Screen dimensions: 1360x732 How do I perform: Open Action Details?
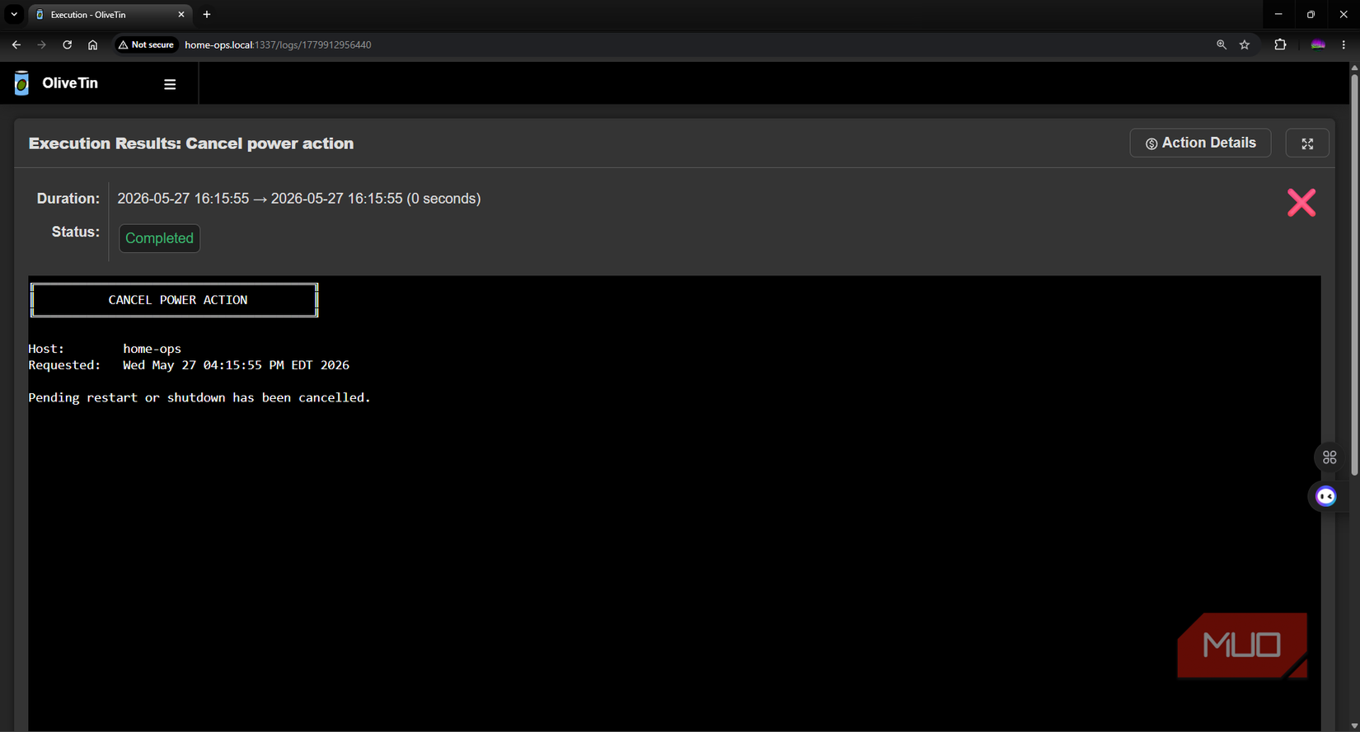1200,143
